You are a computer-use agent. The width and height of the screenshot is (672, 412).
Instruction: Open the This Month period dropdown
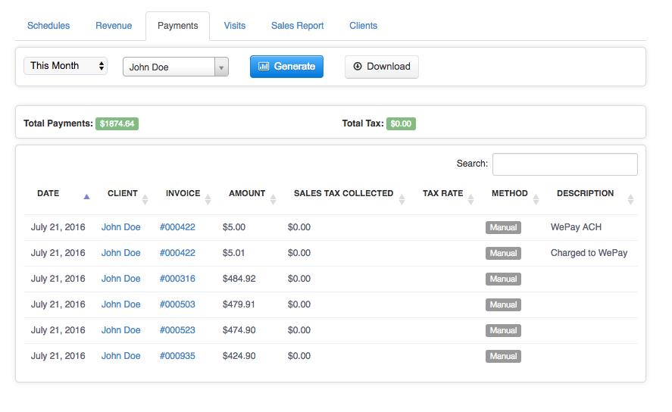point(65,66)
